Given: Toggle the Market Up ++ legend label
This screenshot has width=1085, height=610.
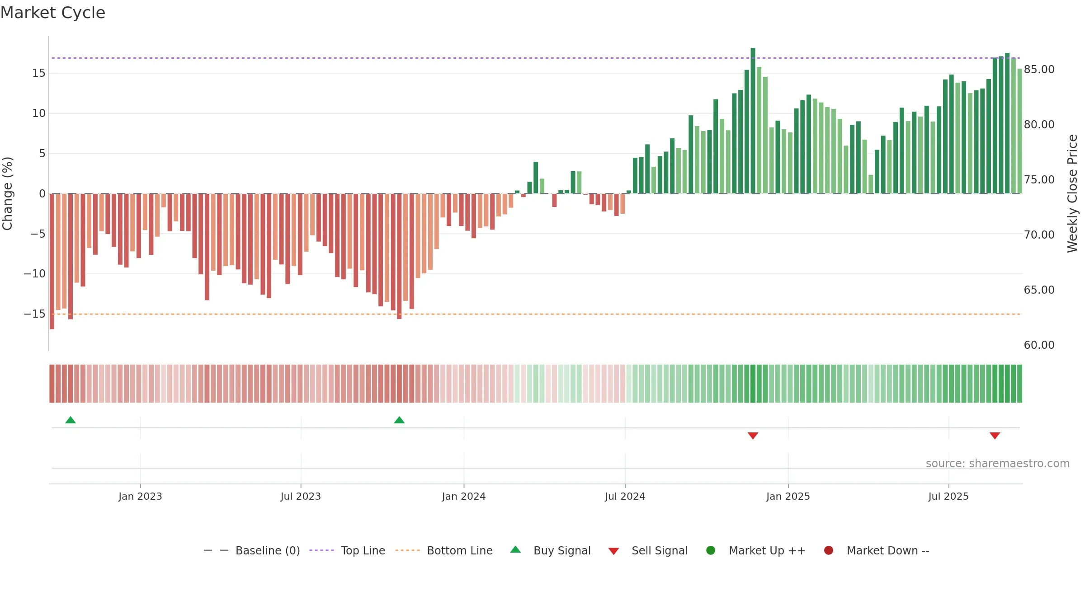Looking at the screenshot, I should point(767,550).
